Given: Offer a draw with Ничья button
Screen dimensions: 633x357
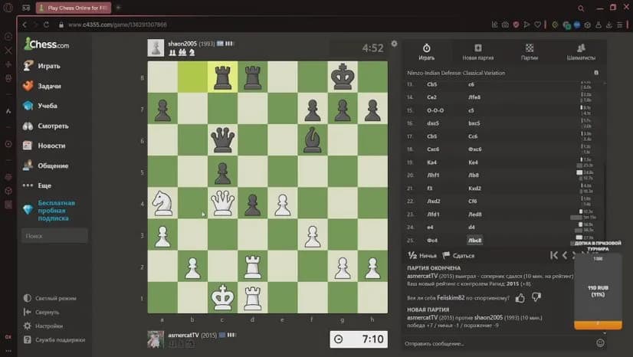Looking at the screenshot, I should pos(422,255).
